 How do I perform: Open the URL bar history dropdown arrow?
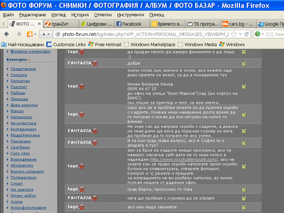240,34
